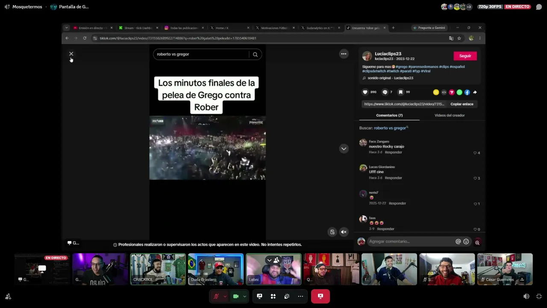The image size is (547, 308).
Task: Open the three-dot more options in call controls
Action: [x=300, y=296]
